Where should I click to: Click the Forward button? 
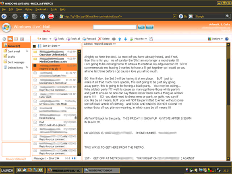pyautogui.click(x=89, y=39)
